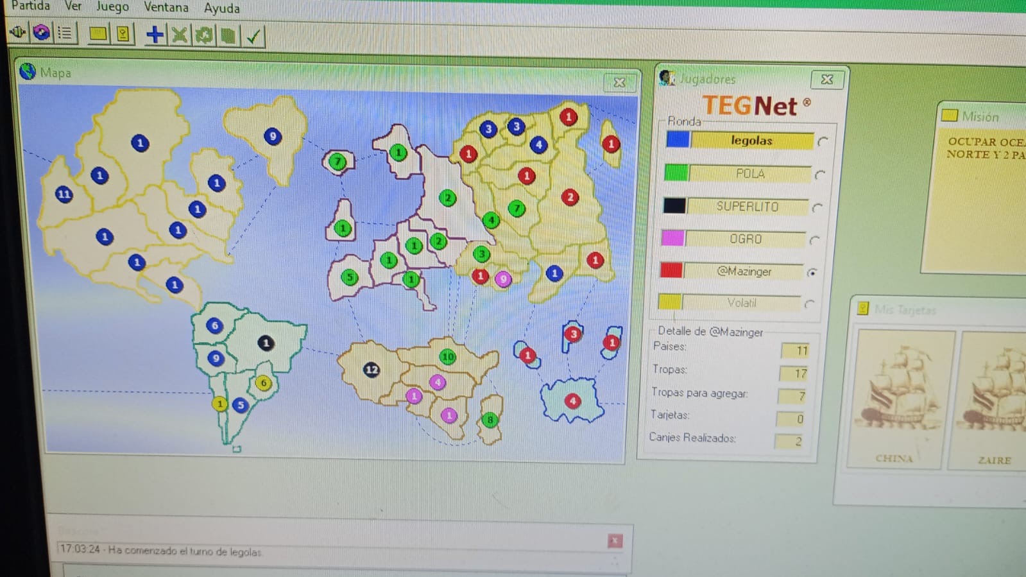Click the yellow card with trophy icon

coord(123,34)
